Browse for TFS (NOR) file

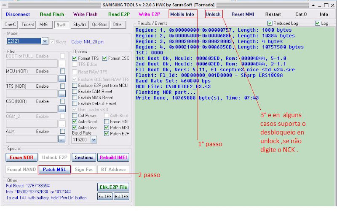pos(62,94)
